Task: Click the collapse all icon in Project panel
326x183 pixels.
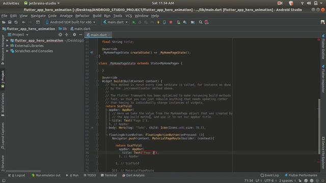Action: tap(67, 35)
